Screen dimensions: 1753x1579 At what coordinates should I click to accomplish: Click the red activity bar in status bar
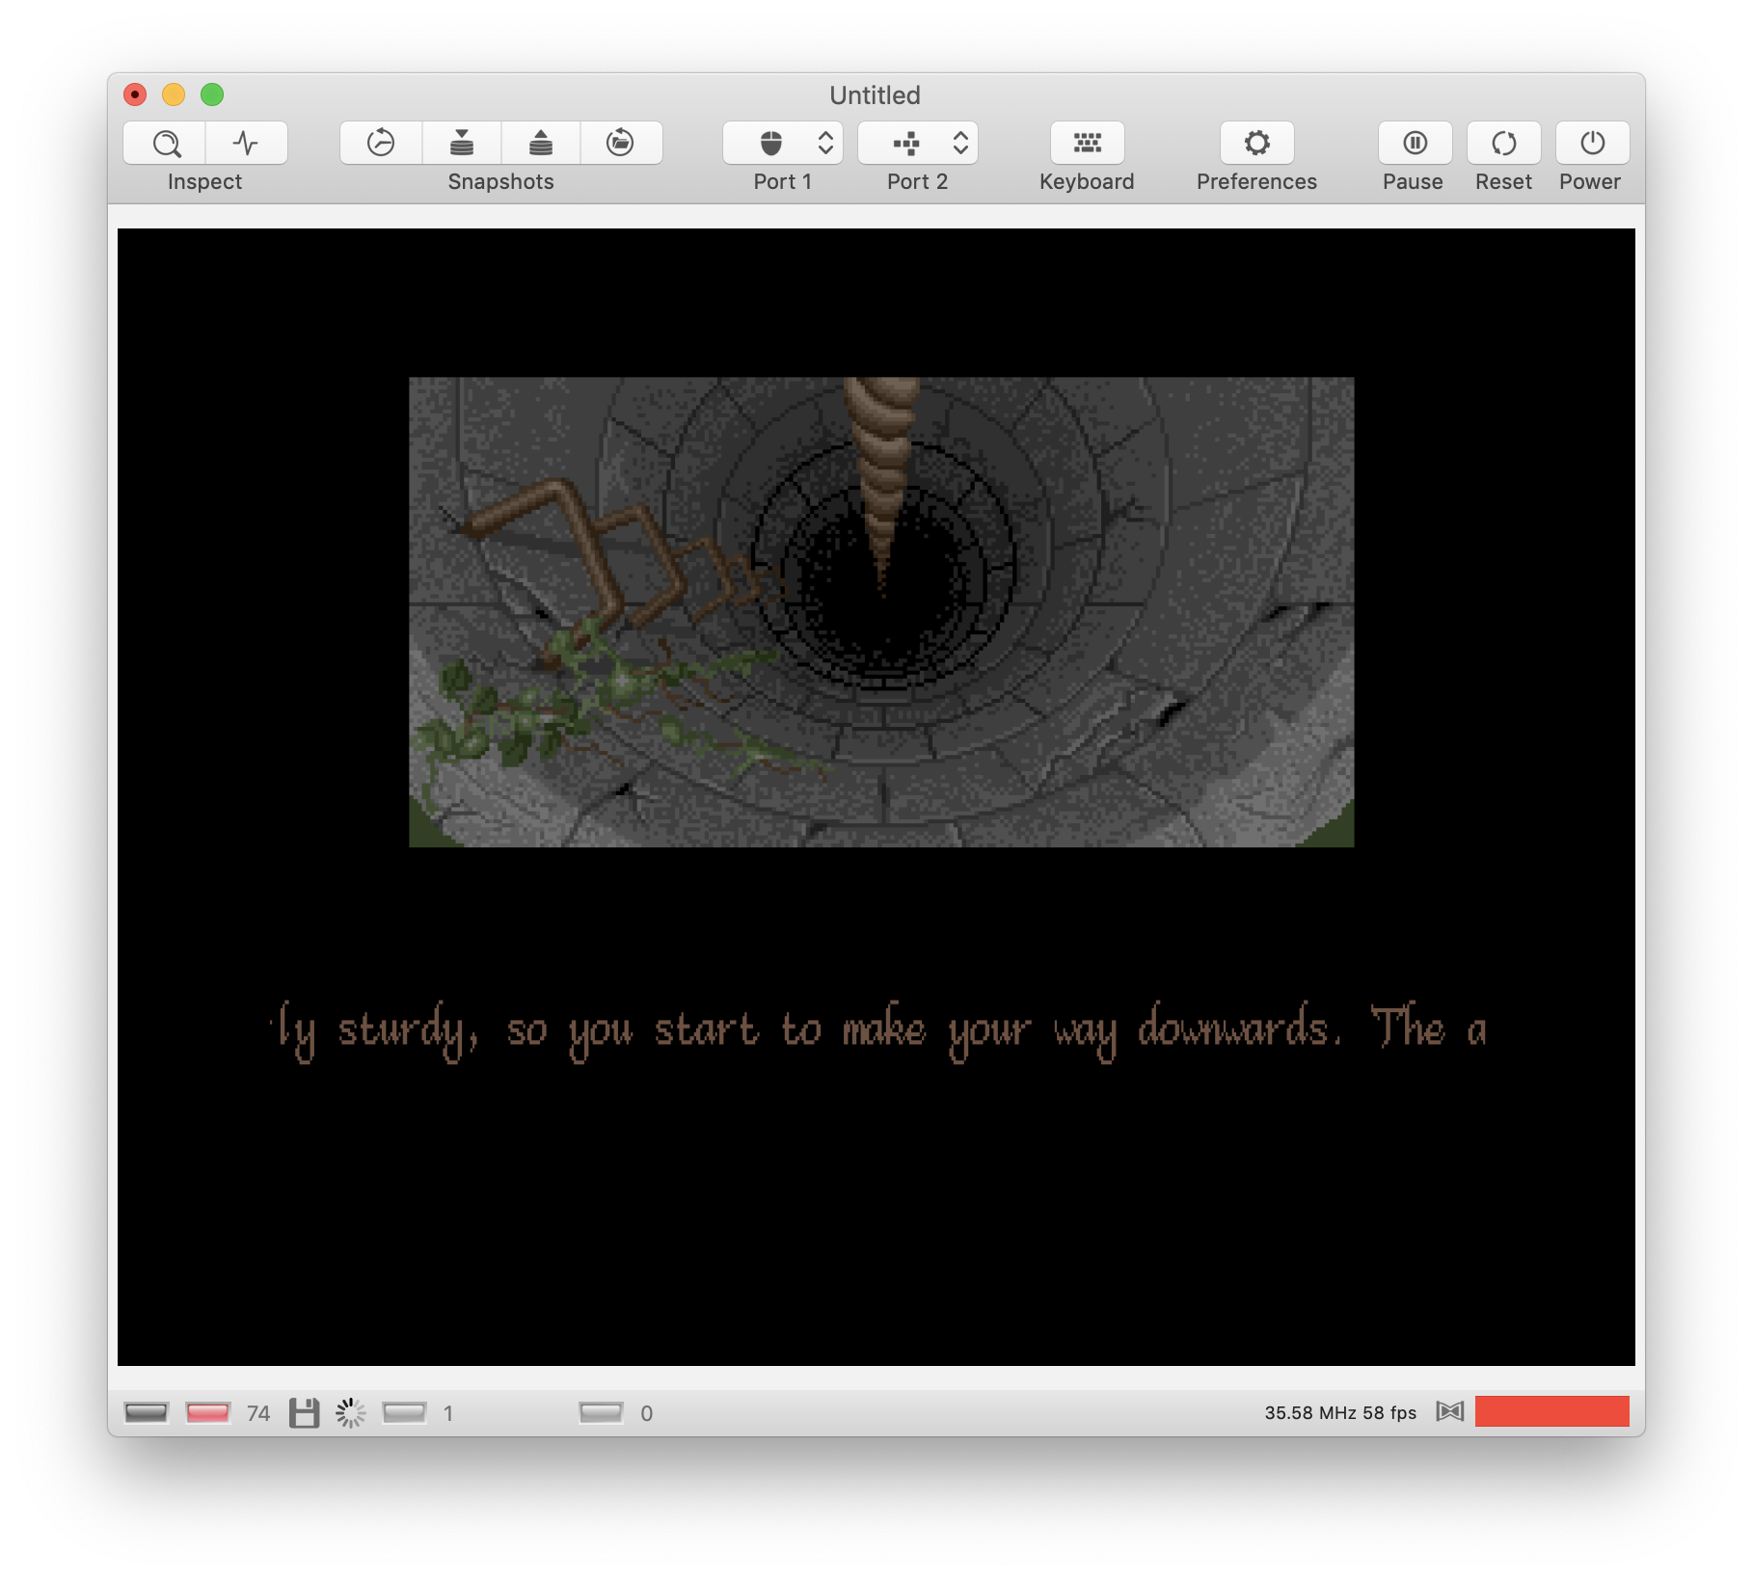tap(1551, 1411)
